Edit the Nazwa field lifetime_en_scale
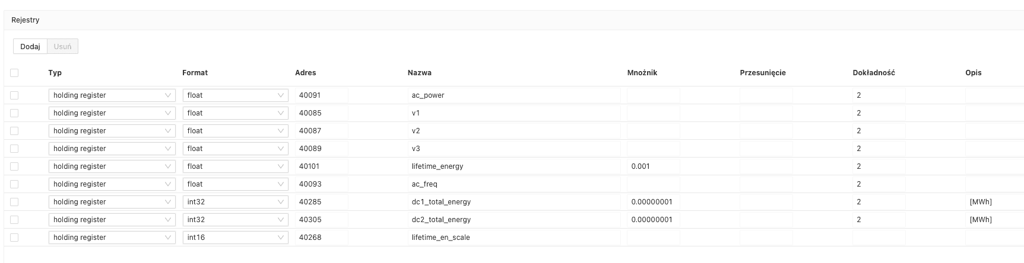The width and height of the screenshot is (1024, 263). (x=513, y=238)
